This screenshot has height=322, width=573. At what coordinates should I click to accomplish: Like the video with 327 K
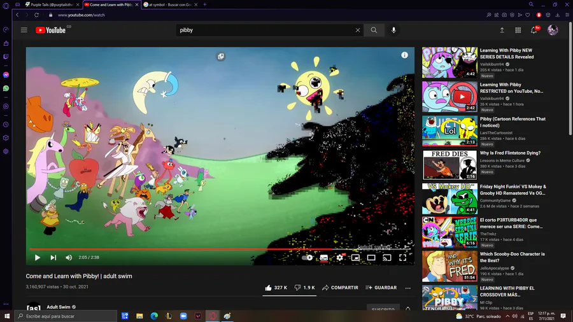click(x=276, y=288)
